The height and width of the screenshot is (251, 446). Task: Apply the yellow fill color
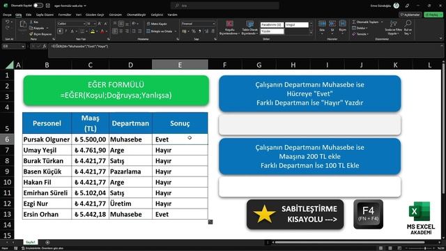(x=93, y=31)
